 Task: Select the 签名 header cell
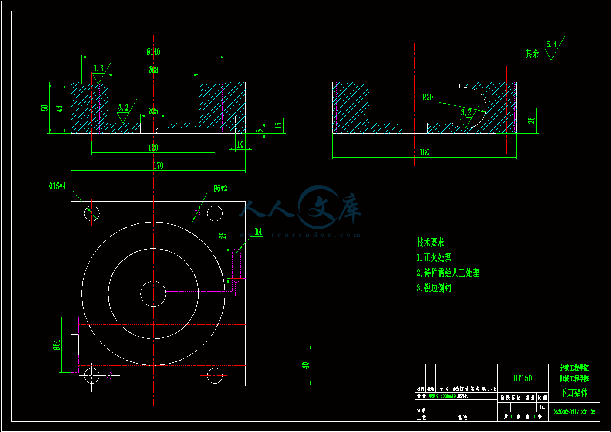pyautogui.click(x=475, y=388)
